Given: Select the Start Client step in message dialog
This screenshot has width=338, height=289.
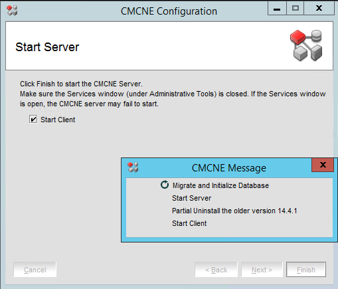Looking at the screenshot, I should click(x=189, y=223).
